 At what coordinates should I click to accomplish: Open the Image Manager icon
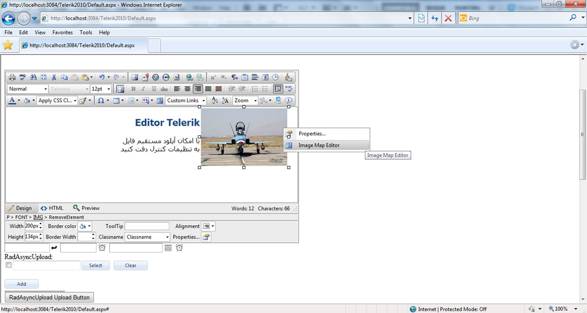135,77
